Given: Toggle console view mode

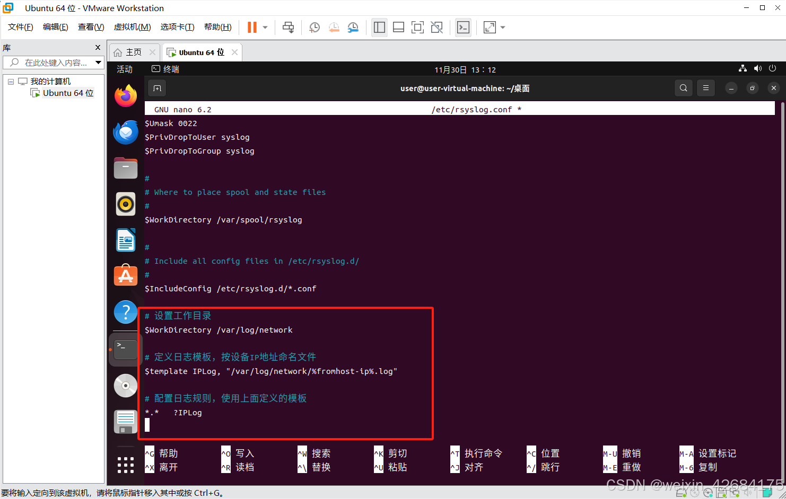Looking at the screenshot, I should pyautogui.click(x=463, y=27).
